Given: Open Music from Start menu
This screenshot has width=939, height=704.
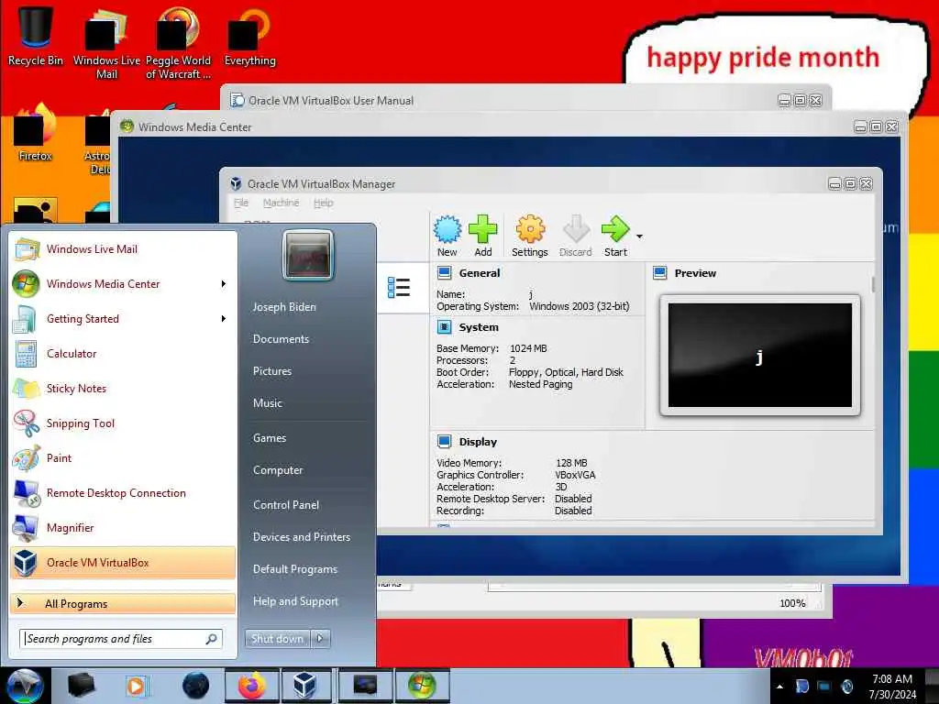Looking at the screenshot, I should click(x=267, y=403).
